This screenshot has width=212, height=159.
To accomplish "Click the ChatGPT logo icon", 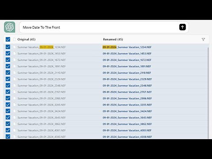I will [x=10, y=27].
